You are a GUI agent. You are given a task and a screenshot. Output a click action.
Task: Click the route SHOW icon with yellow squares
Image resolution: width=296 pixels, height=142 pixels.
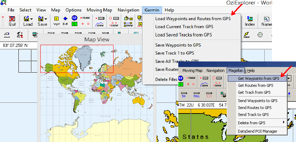(128, 24)
